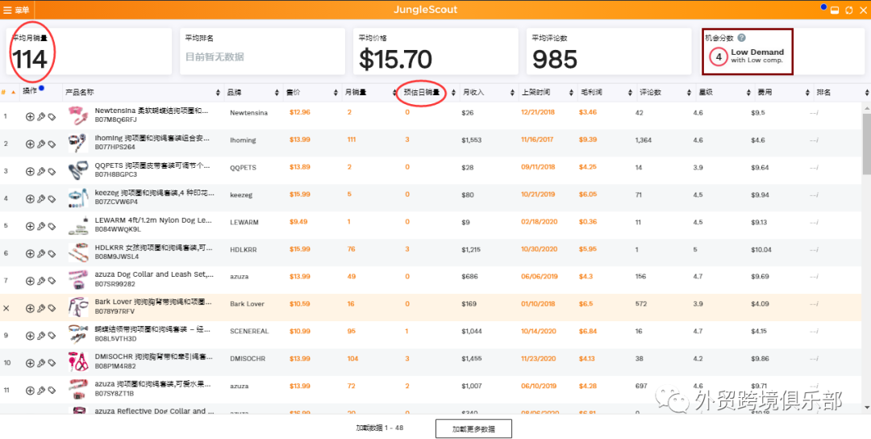The image size is (871, 439).
Task: Sort by 上架时间 column arrows
Action: [571, 93]
